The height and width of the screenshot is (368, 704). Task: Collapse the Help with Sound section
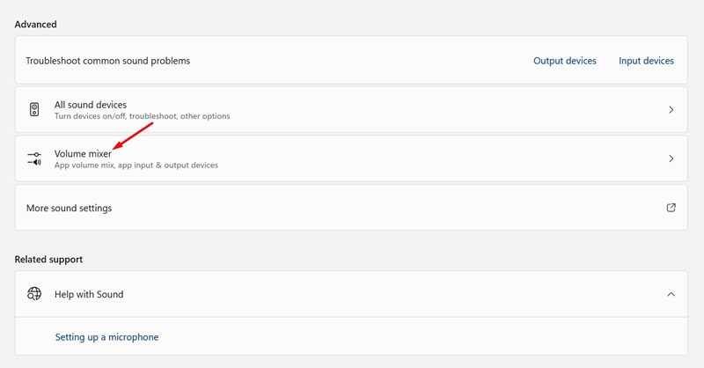point(671,294)
